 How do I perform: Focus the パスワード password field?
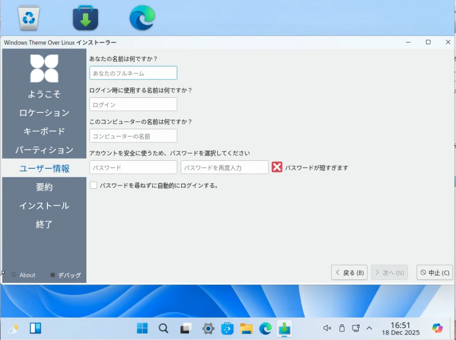(x=133, y=167)
